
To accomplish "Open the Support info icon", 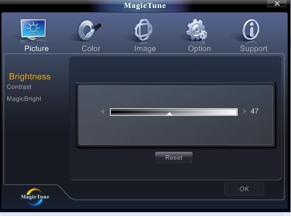I will 251,30.
